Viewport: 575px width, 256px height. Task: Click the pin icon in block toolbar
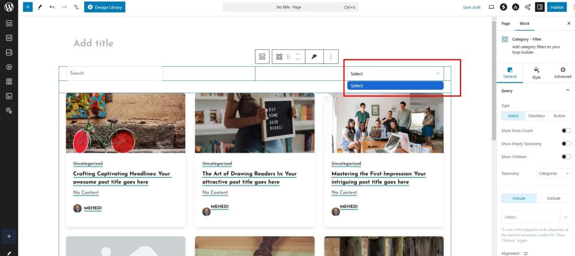[315, 57]
